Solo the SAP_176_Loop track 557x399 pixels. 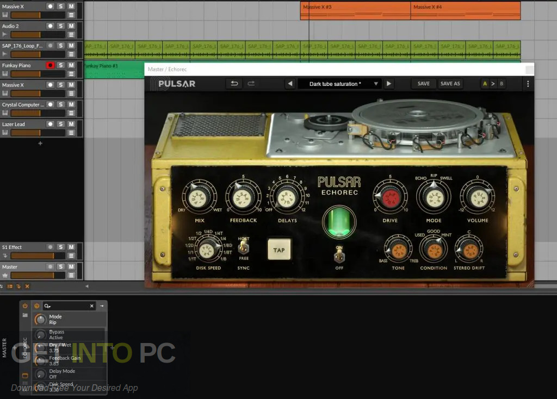61,46
